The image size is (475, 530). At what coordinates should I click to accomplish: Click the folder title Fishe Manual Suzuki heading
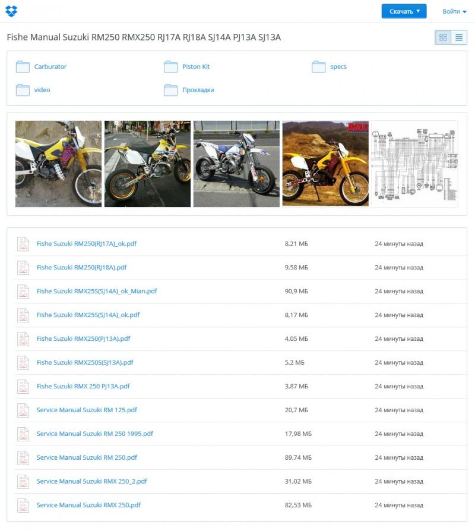point(144,37)
